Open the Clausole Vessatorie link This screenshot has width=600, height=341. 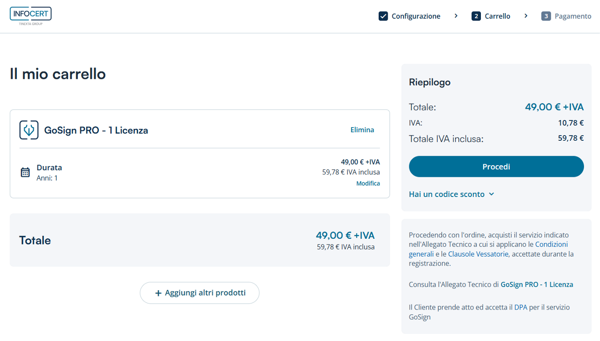478,254
